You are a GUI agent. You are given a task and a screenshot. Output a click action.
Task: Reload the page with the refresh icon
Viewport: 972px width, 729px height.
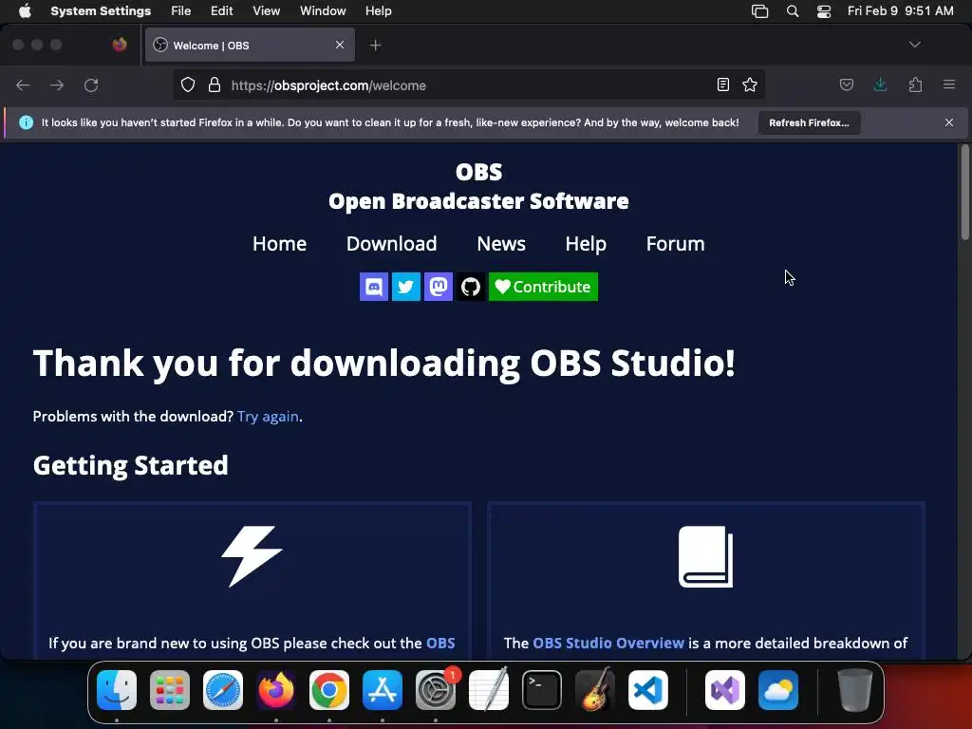pos(91,84)
